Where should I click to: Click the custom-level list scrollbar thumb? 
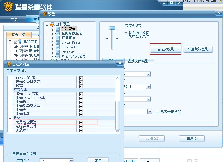pyautogui.click(x=118, y=115)
